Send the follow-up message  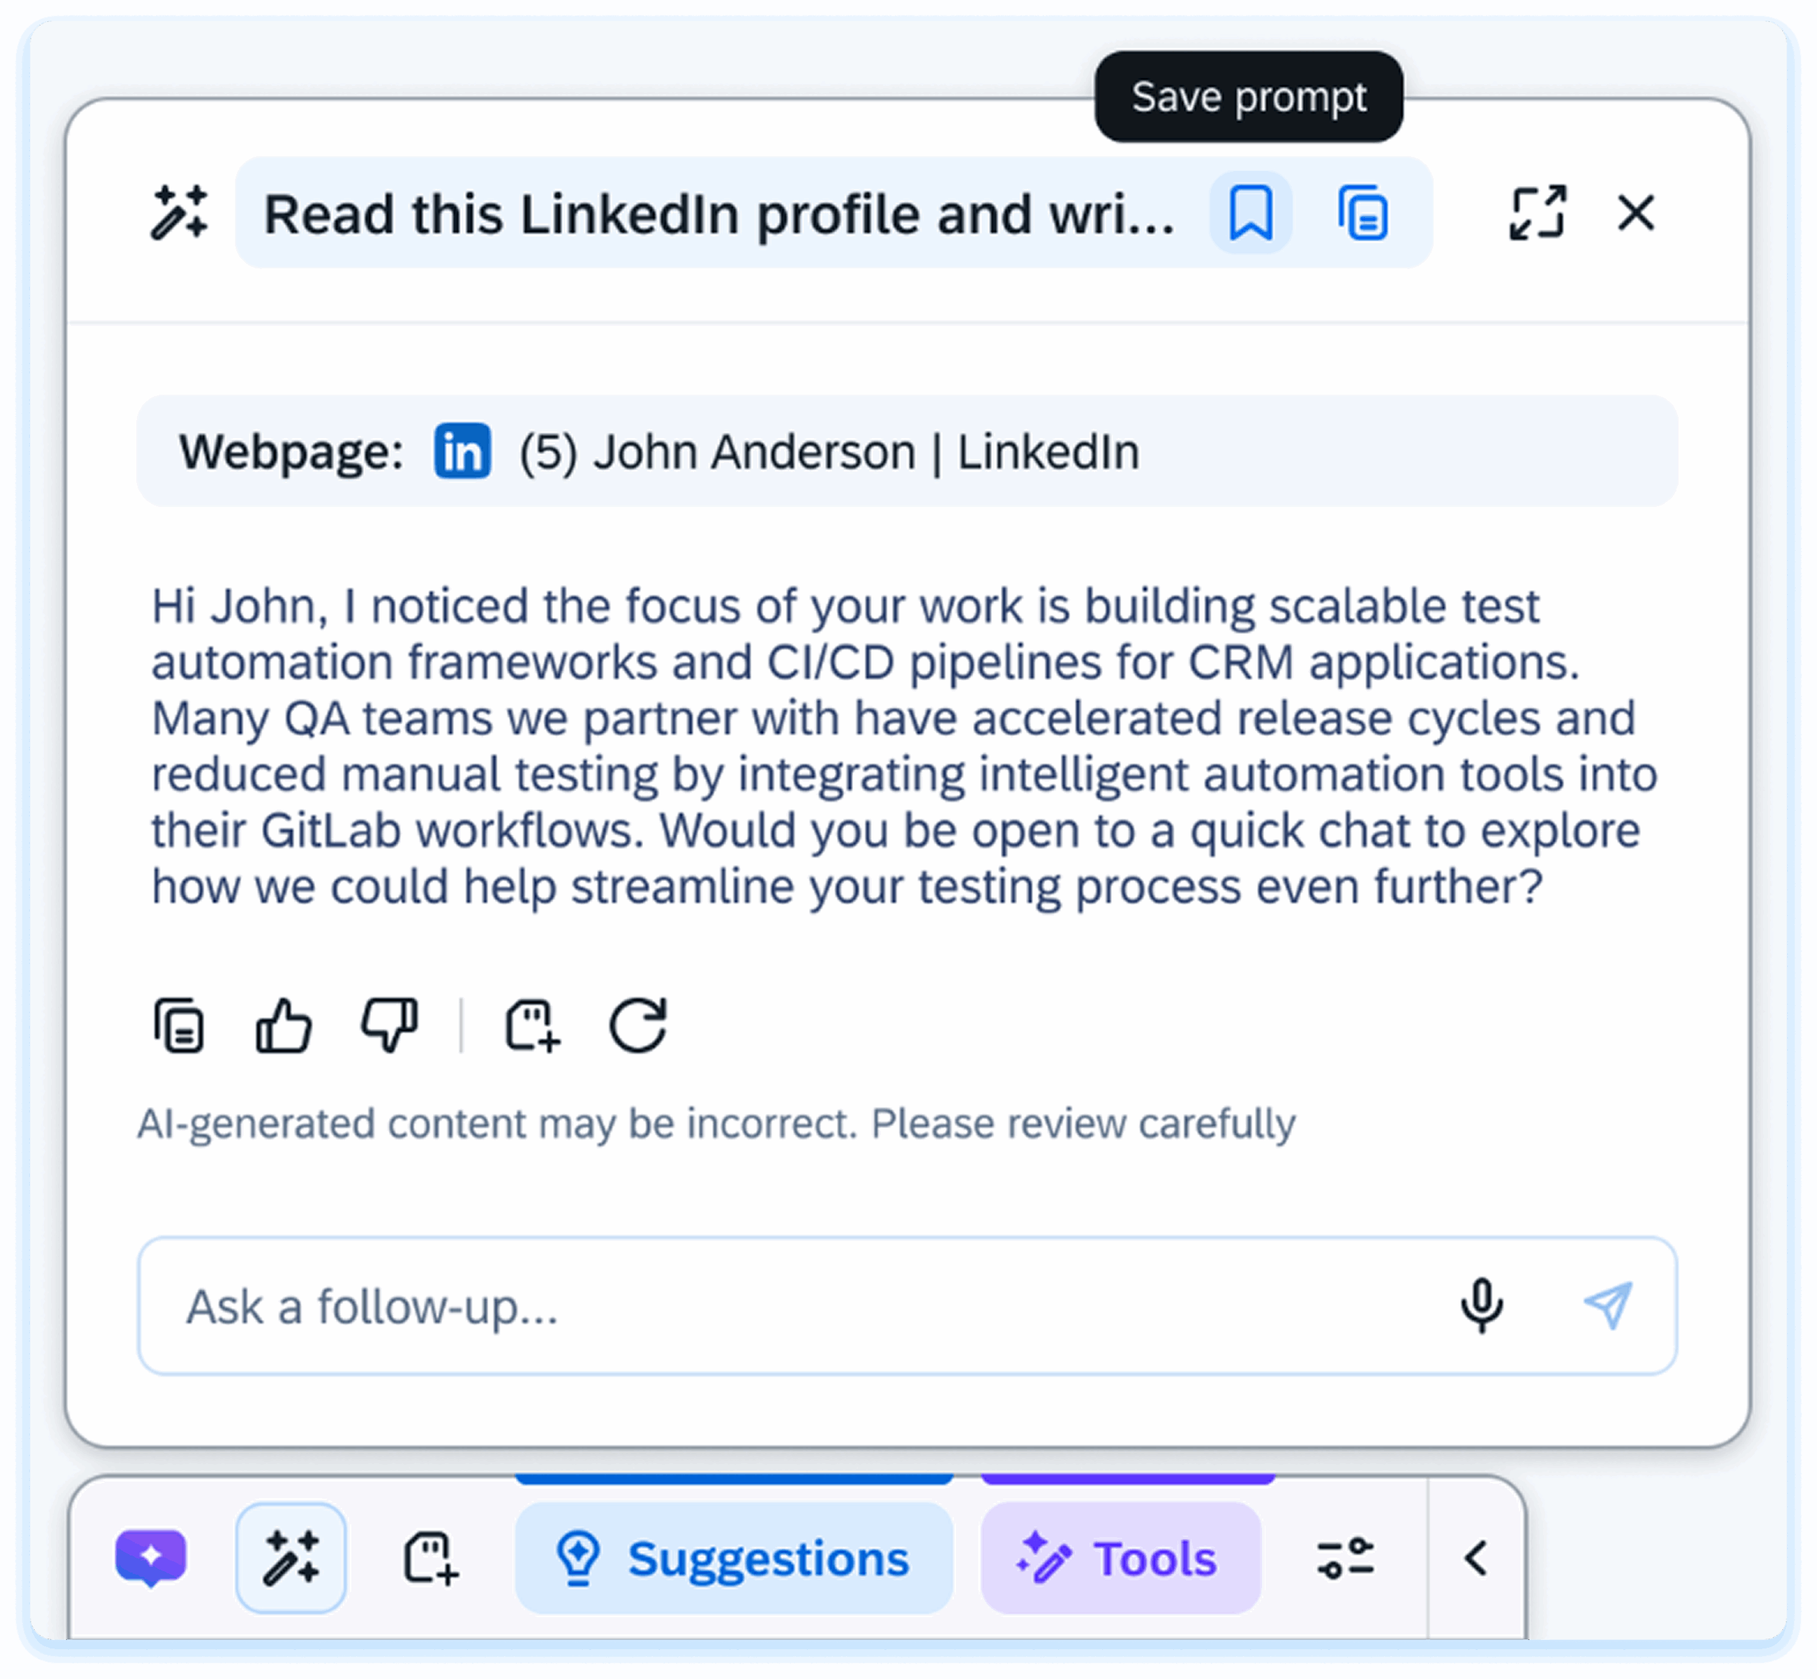point(1608,1306)
